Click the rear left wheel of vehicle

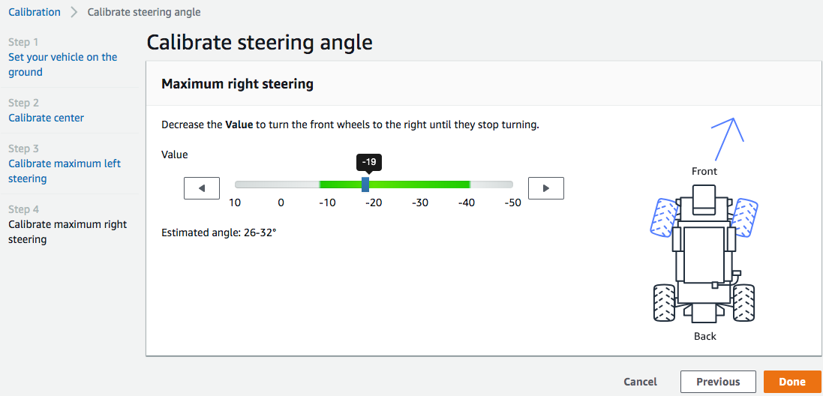click(x=665, y=301)
